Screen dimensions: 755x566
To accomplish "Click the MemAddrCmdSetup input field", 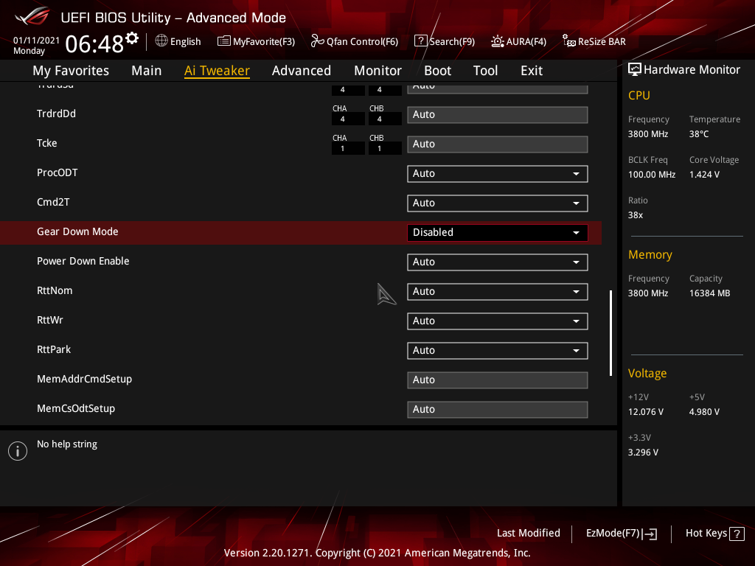I will (x=498, y=380).
